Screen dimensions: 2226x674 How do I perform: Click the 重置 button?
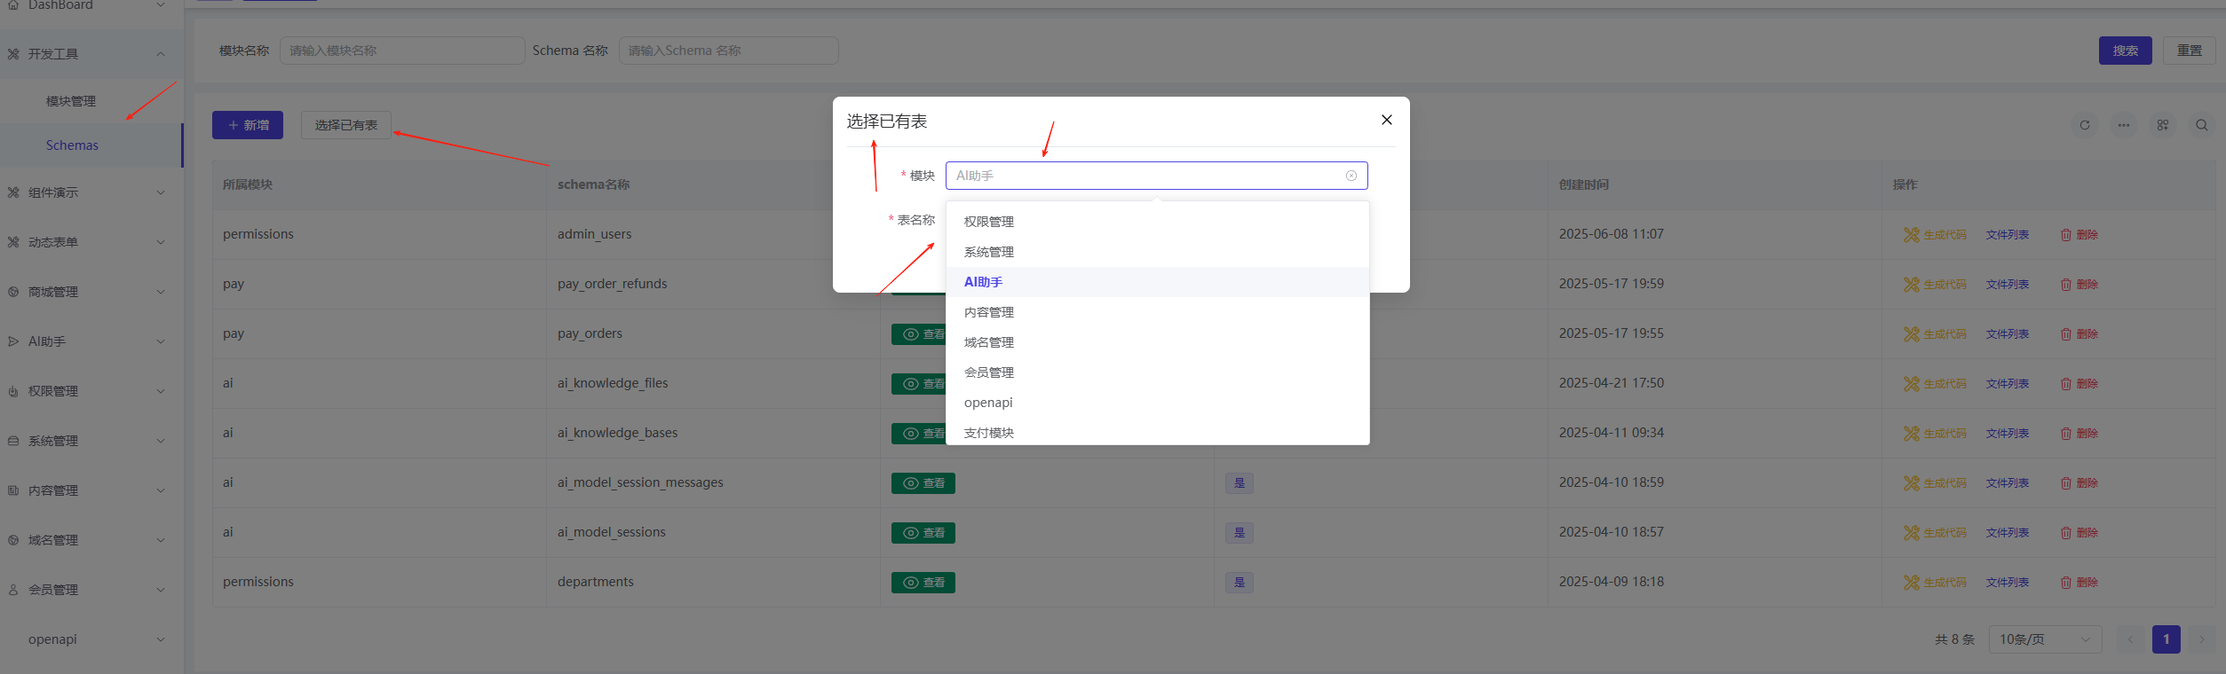coord(2190,51)
